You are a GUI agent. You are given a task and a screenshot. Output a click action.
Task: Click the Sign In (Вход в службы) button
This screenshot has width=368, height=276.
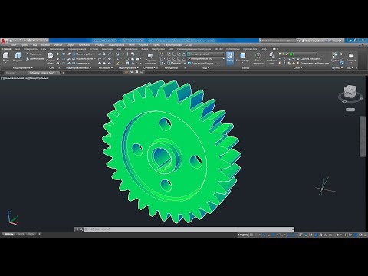[312, 41]
